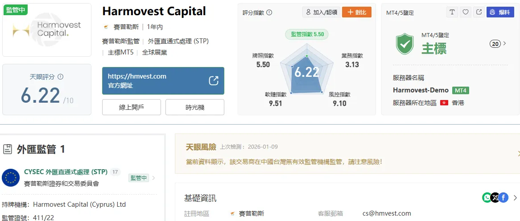Click the 牌照指數 5.50 value
520x221 pixels.
pos(263,64)
